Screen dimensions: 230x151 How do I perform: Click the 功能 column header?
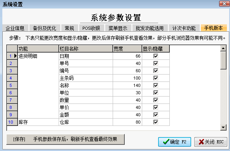click(x=38, y=49)
